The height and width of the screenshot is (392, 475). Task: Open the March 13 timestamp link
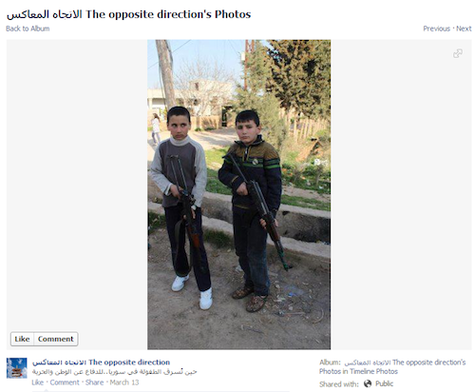click(124, 382)
